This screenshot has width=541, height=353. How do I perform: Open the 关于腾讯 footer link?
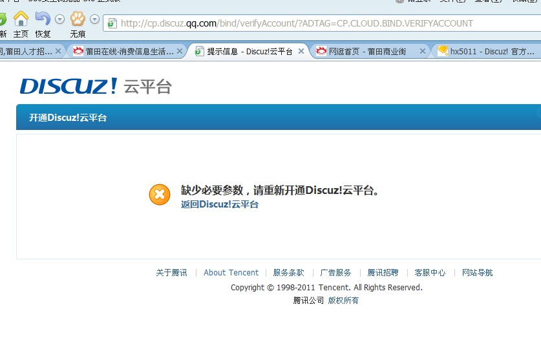171,273
